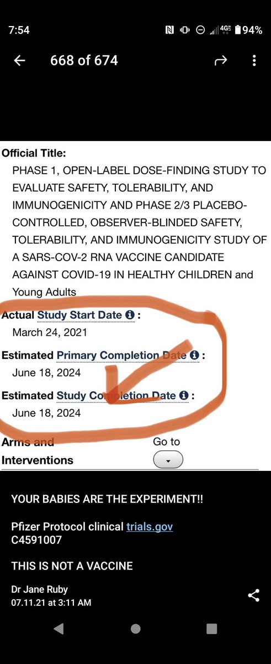
Task: Tap the Study Start Date link
Action: 79,315
